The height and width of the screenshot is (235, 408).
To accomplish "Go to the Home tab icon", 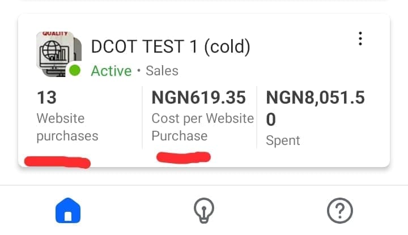I will (x=67, y=211).
